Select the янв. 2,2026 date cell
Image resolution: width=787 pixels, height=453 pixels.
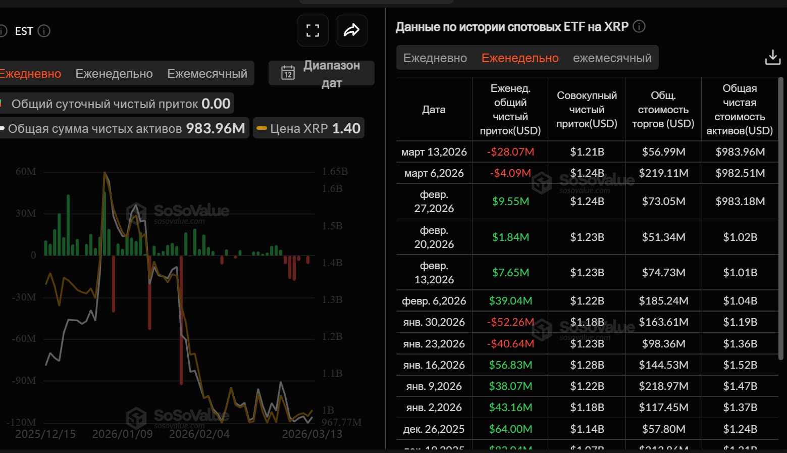click(434, 408)
